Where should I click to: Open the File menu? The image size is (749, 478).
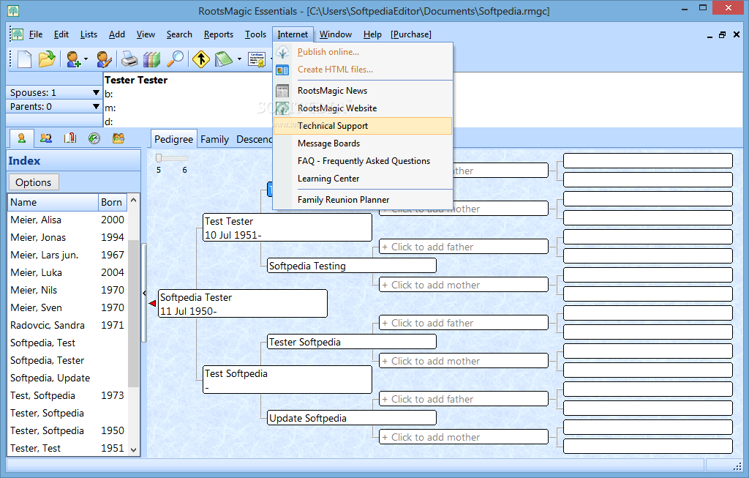coord(36,34)
